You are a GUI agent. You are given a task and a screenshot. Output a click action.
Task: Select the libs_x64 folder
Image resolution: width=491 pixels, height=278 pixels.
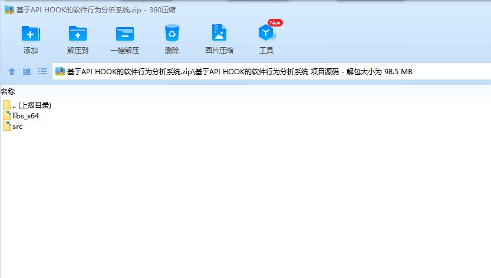click(21, 116)
